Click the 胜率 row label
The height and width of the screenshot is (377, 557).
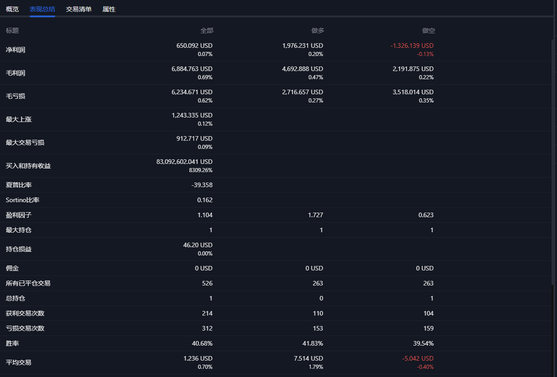tap(12, 343)
